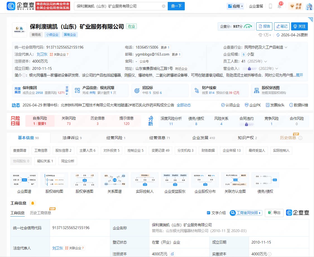Viewport: 314px width, 257px height.
Task: Follow this company with the 关注 button
Action: coord(299,26)
